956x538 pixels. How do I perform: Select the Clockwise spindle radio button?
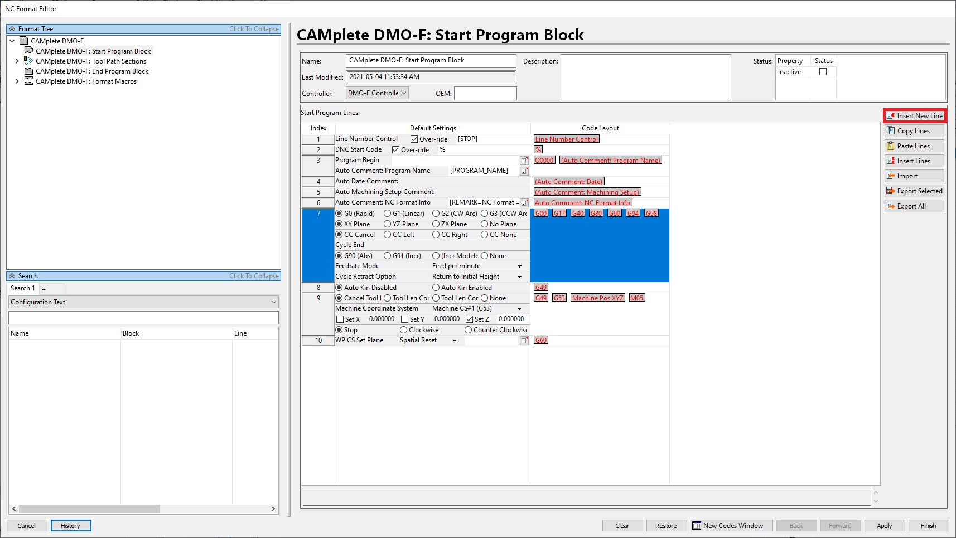coord(403,330)
